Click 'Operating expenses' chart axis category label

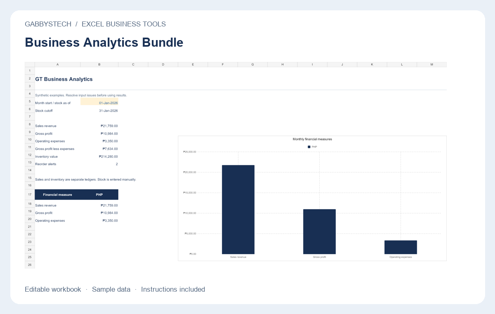(x=401, y=257)
